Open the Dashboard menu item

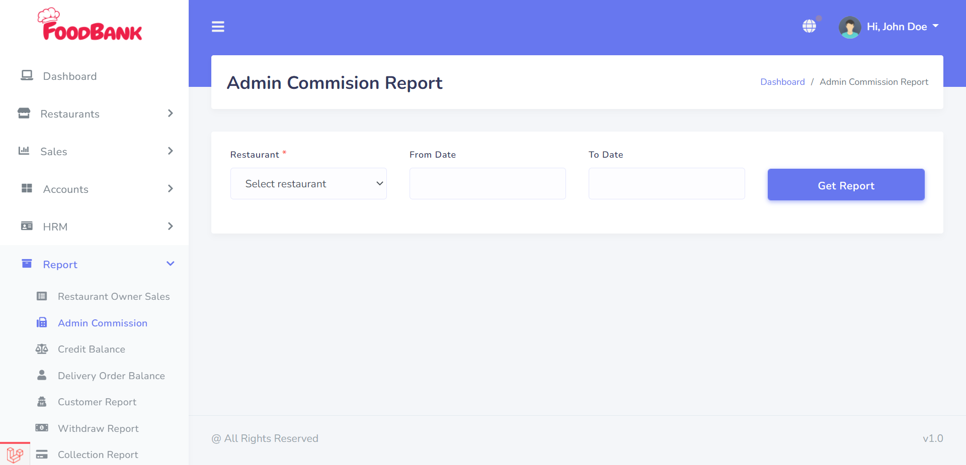94,76
